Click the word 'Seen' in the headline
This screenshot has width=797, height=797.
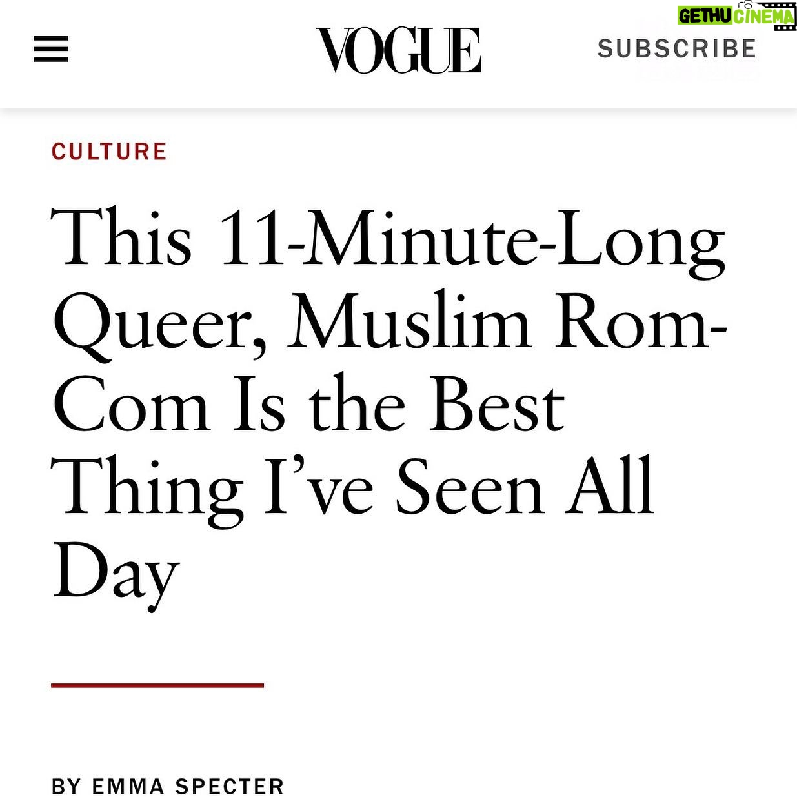click(469, 489)
